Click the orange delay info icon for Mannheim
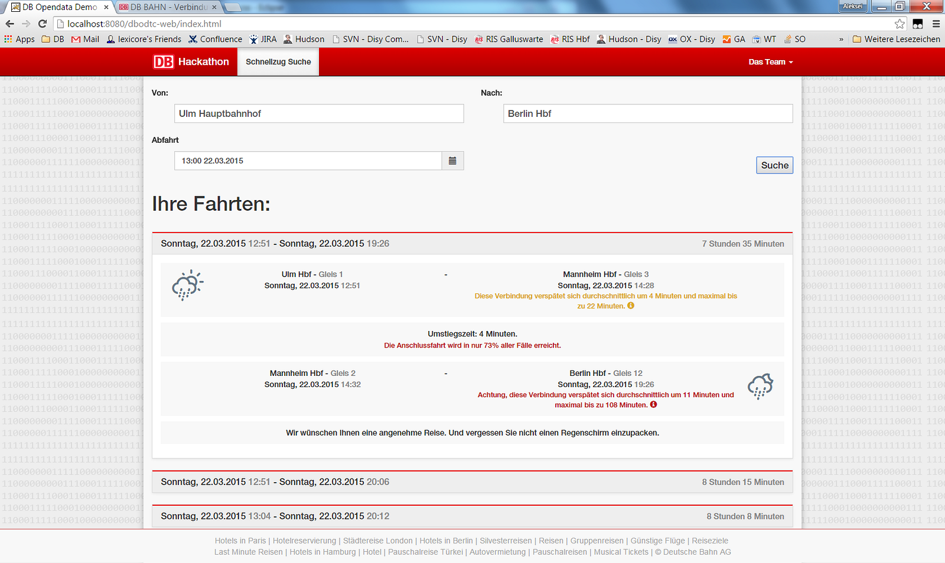Image resolution: width=945 pixels, height=563 pixels. [631, 306]
